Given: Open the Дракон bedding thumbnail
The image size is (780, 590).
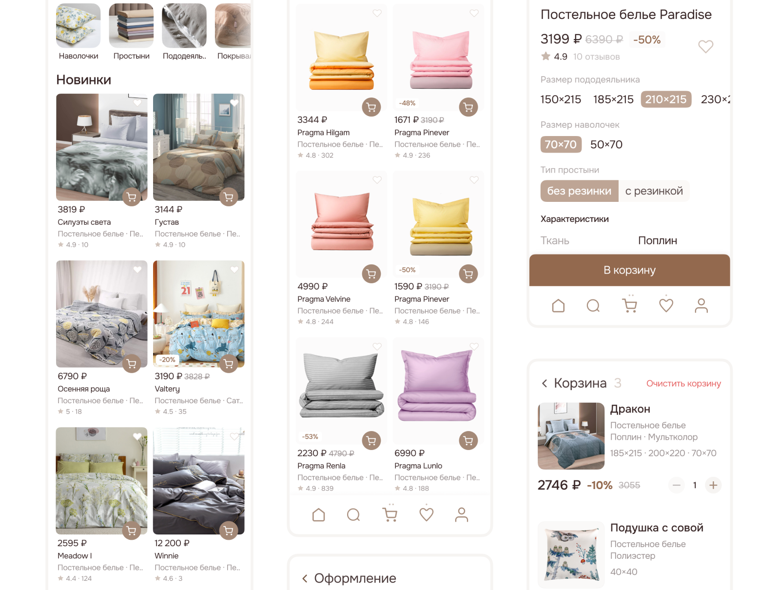Looking at the screenshot, I should 571,436.
